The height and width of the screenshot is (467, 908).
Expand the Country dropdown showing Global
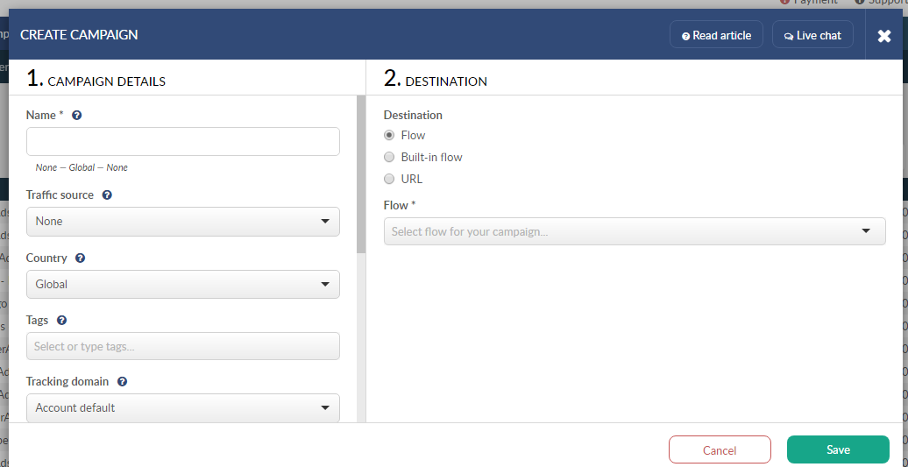click(183, 284)
